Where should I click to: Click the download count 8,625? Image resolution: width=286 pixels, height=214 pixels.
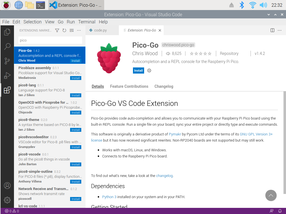click(x=174, y=53)
